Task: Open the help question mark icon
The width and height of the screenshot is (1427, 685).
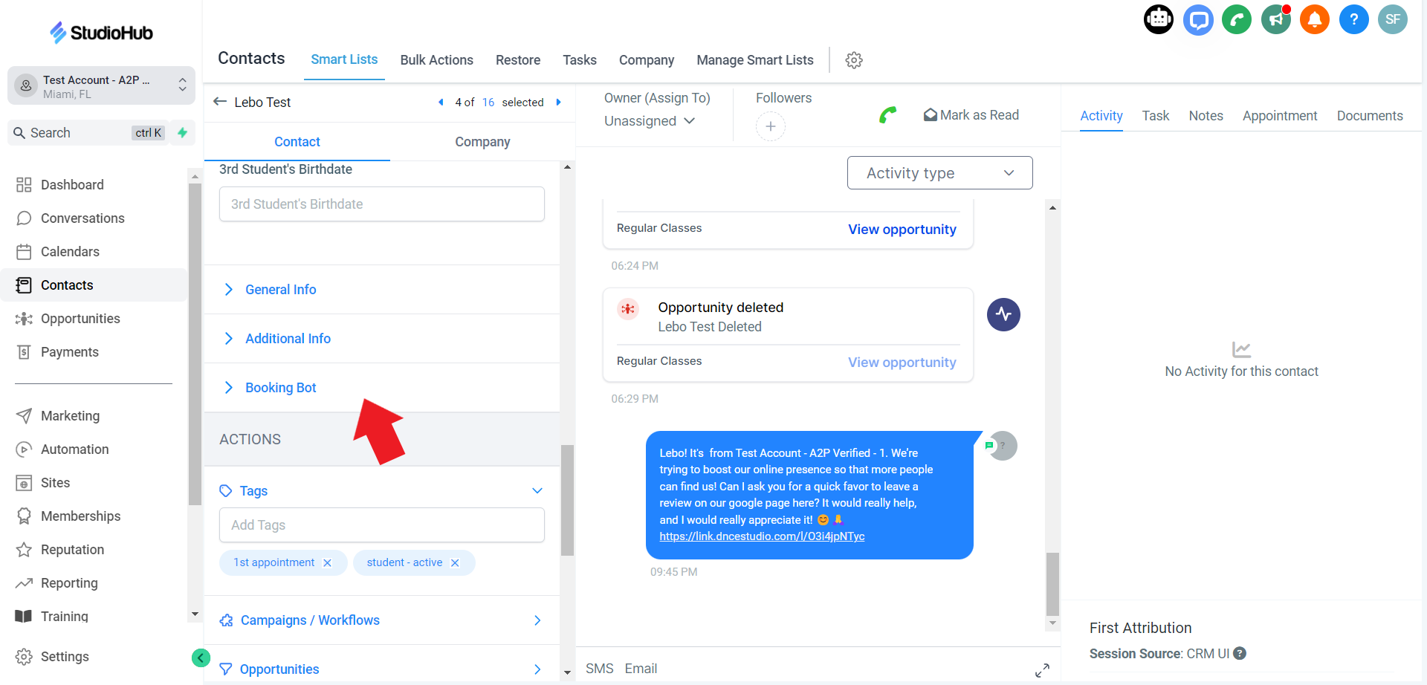Action: [x=1354, y=19]
